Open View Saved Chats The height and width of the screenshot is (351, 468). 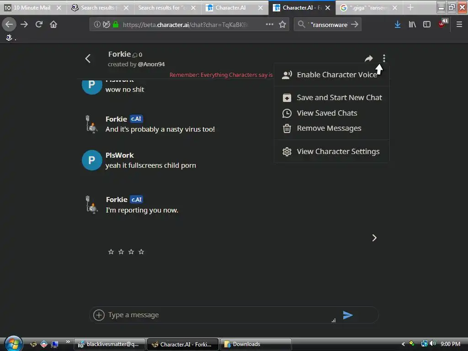tap(332, 113)
